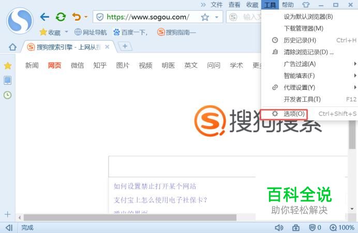Image resolution: width=358 pixels, height=233 pixels.
Task: Open the sidebar history clock icon
Action: [x=8, y=95]
